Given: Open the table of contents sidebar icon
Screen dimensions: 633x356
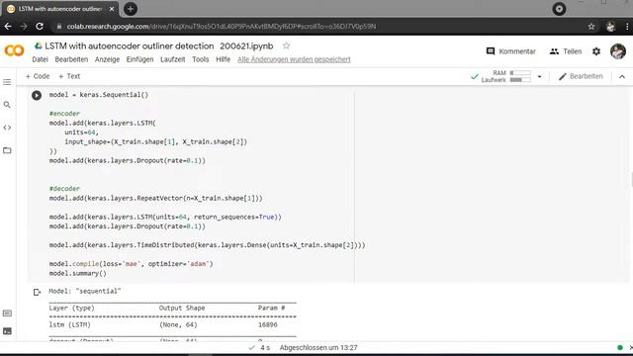Looking at the screenshot, I should [7, 82].
